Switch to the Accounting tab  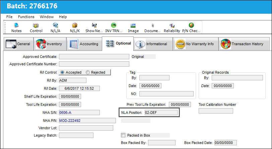click(84, 44)
